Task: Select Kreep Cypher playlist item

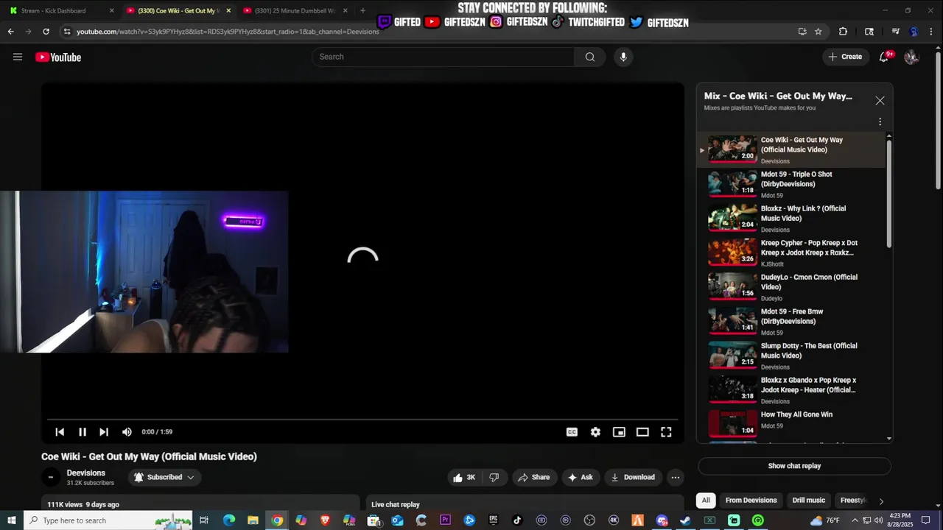Action: pos(791,252)
